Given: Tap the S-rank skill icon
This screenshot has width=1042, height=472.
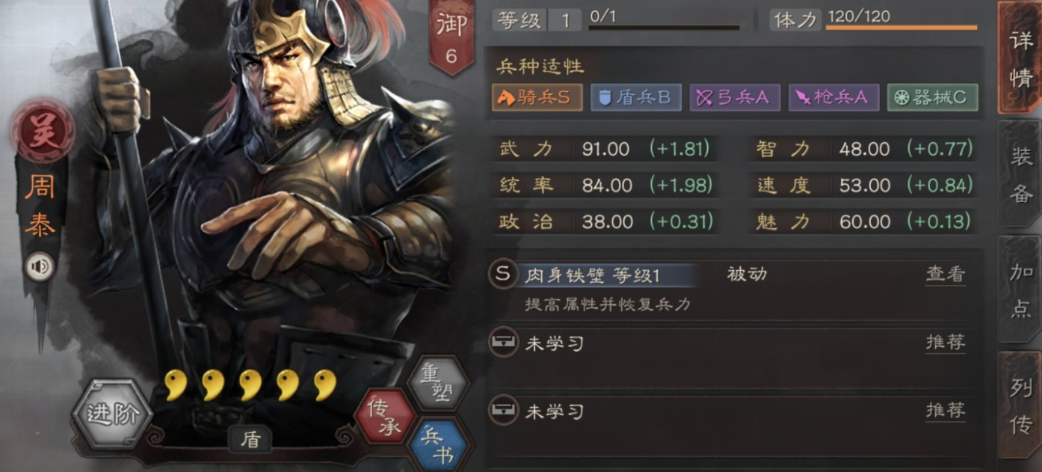Looking at the screenshot, I should point(503,274).
